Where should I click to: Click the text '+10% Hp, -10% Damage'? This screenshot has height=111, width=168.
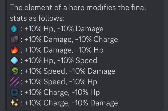(x=64, y=29)
